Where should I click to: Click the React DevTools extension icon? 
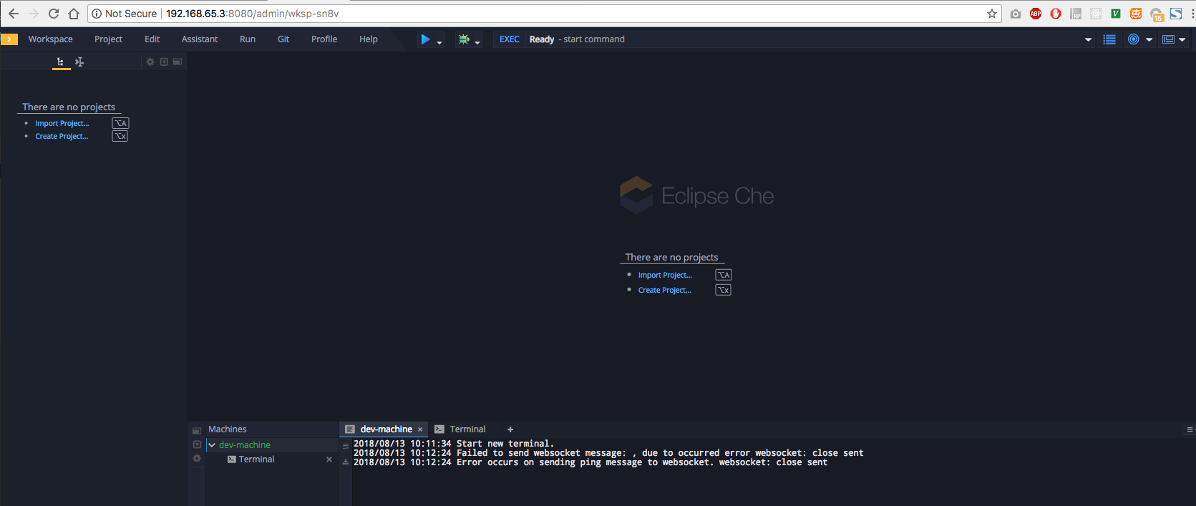1096,14
